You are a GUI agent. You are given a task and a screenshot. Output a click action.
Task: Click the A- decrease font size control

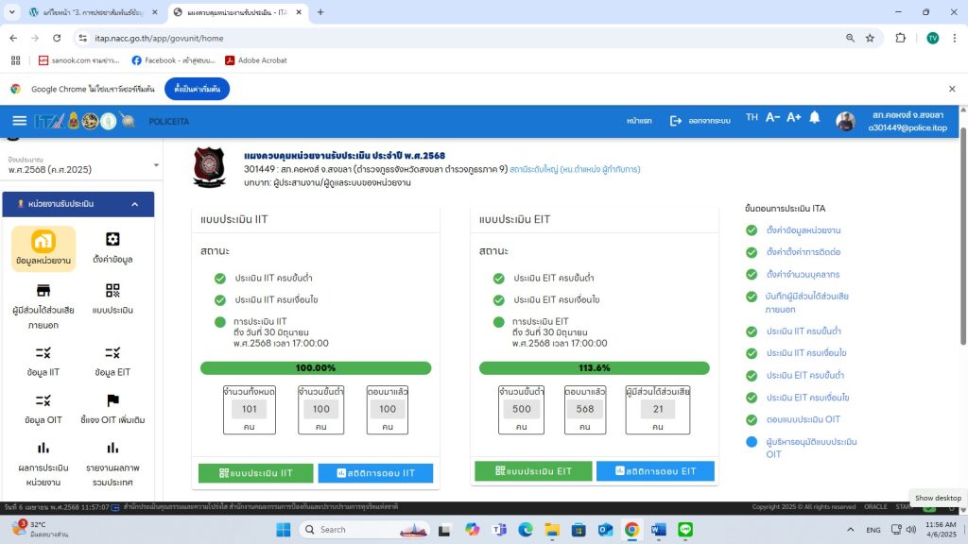click(772, 118)
